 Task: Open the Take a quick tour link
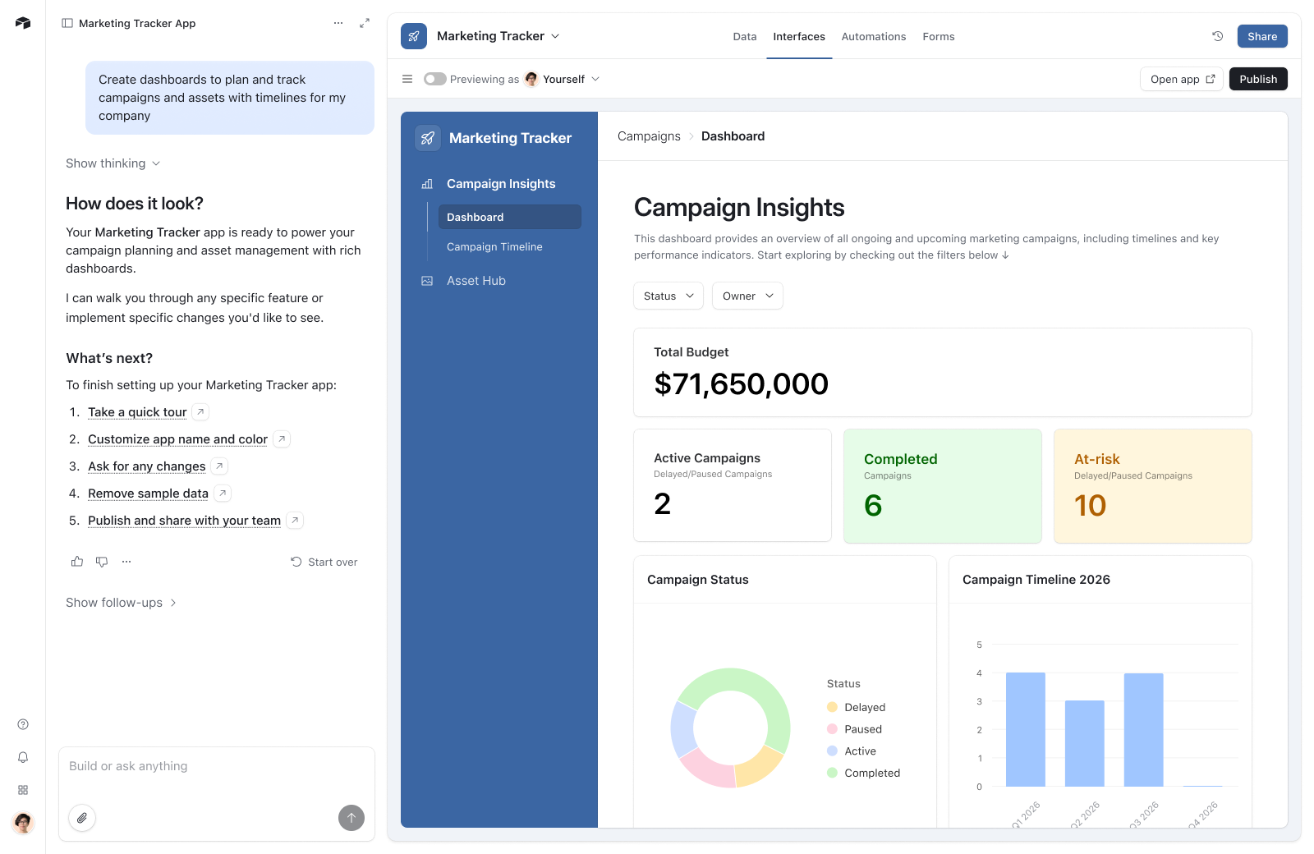pos(136,412)
